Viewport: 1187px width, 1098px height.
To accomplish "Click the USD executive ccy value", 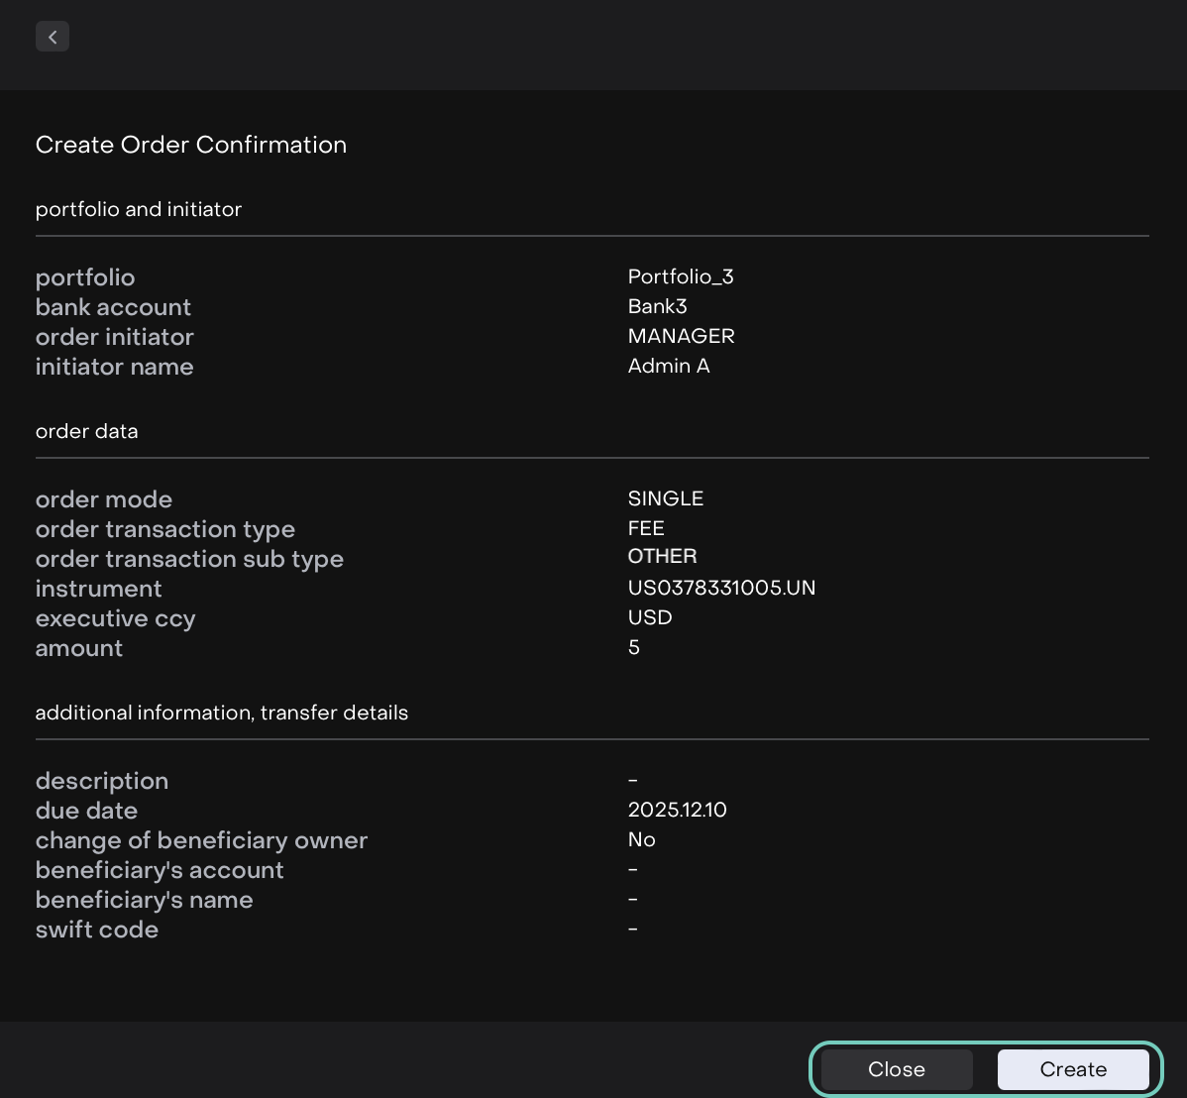I will pyautogui.click(x=650, y=617).
